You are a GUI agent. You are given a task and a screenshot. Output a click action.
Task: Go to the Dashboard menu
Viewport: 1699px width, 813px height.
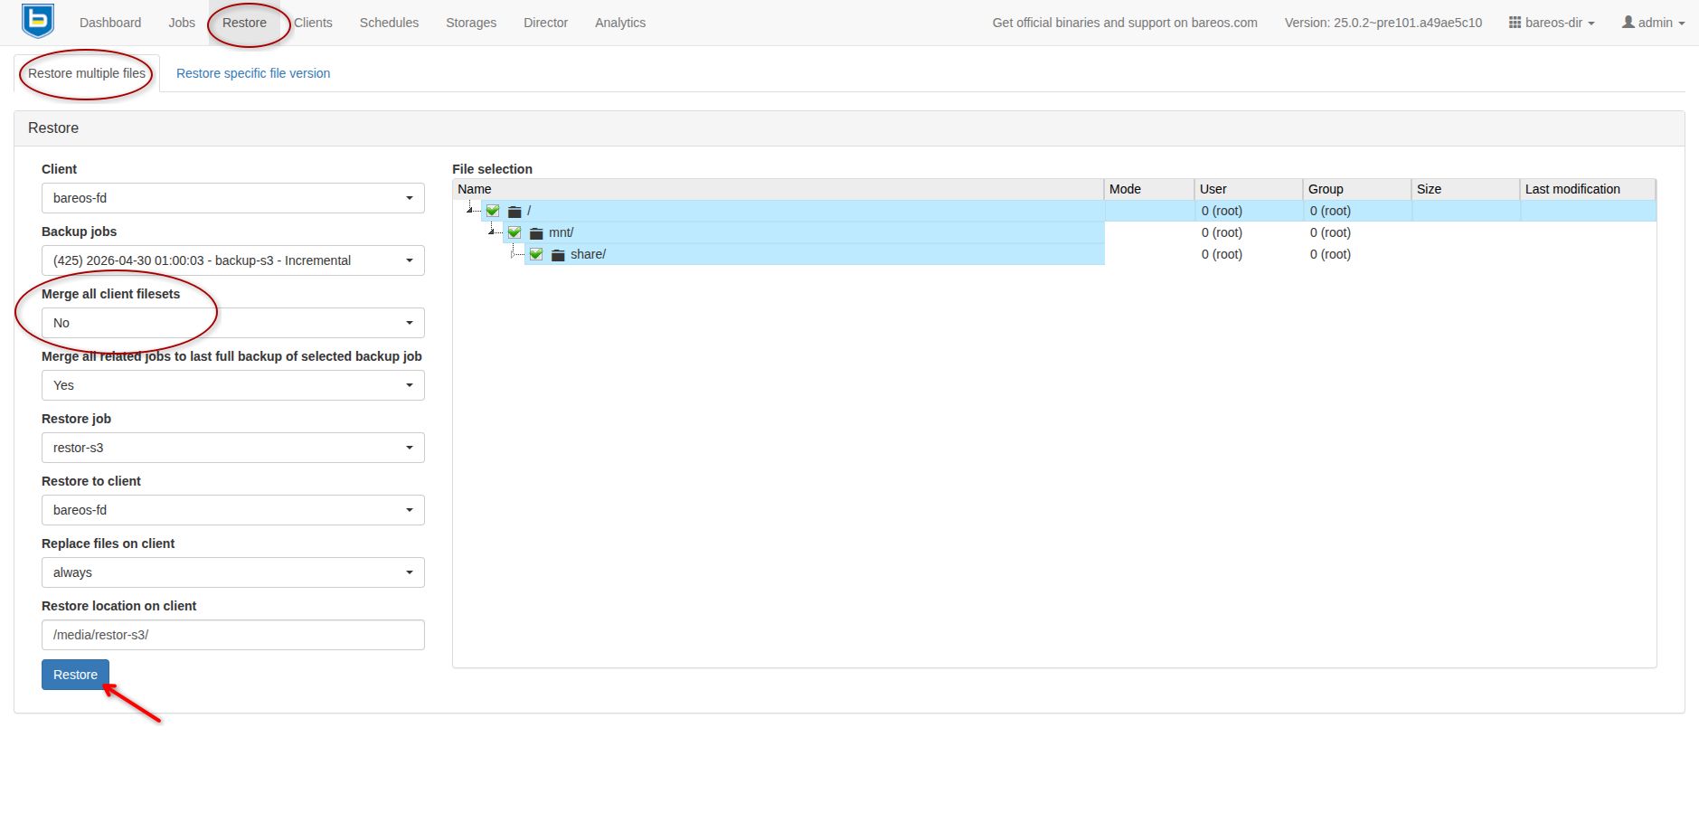(110, 23)
